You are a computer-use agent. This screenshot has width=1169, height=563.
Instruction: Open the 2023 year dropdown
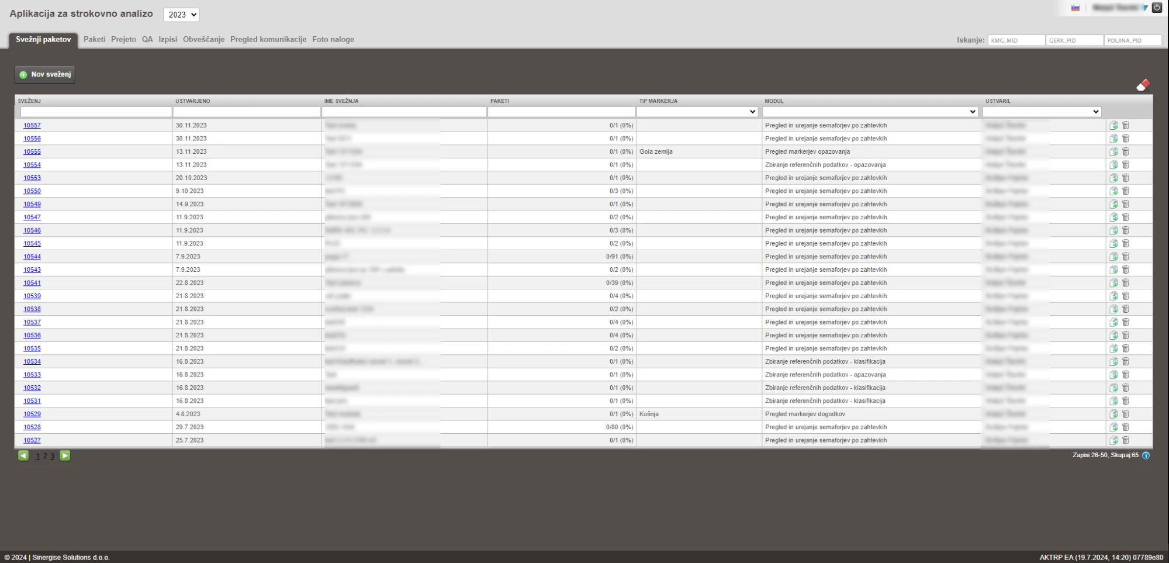pos(181,15)
